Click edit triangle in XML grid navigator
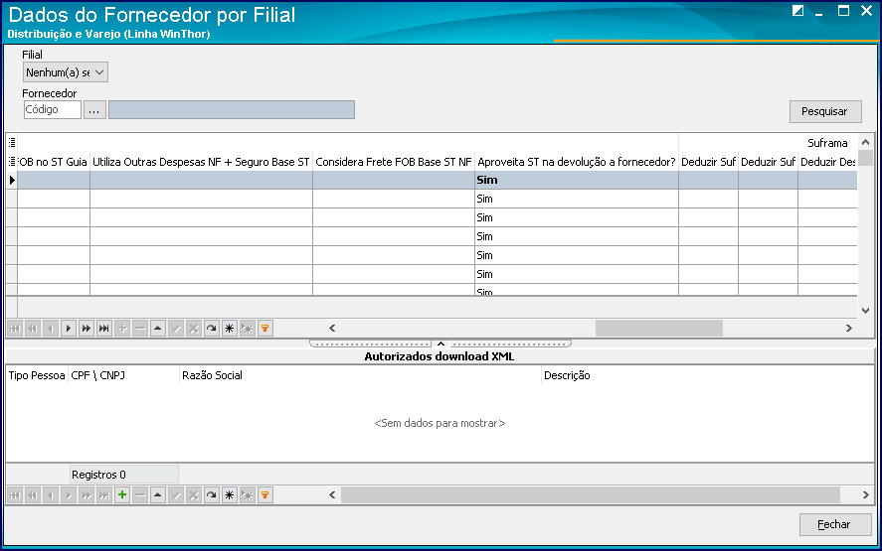The width and height of the screenshot is (882, 551). point(158,495)
